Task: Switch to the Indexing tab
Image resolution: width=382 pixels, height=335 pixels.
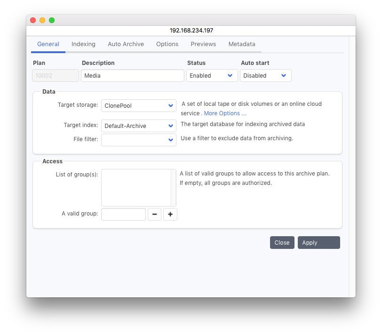Action: 83,44
